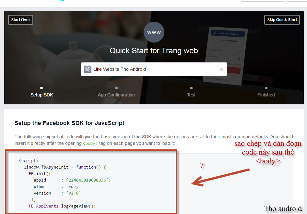307x214 pixels.
Task: Click the Finished progress dot
Action: tap(266, 88)
